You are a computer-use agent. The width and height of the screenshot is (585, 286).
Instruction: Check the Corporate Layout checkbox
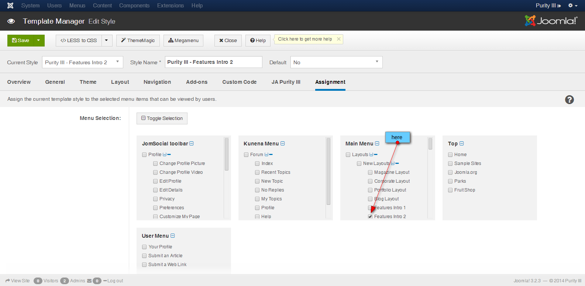pyautogui.click(x=370, y=181)
